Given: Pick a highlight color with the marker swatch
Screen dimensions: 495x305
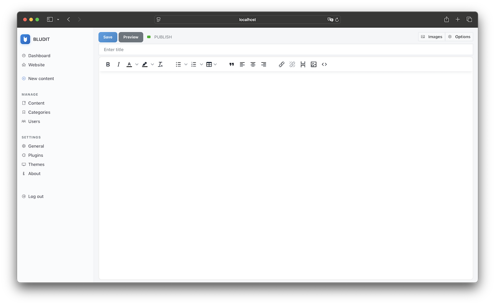Looking at the screenshot, I should (145, 64).
